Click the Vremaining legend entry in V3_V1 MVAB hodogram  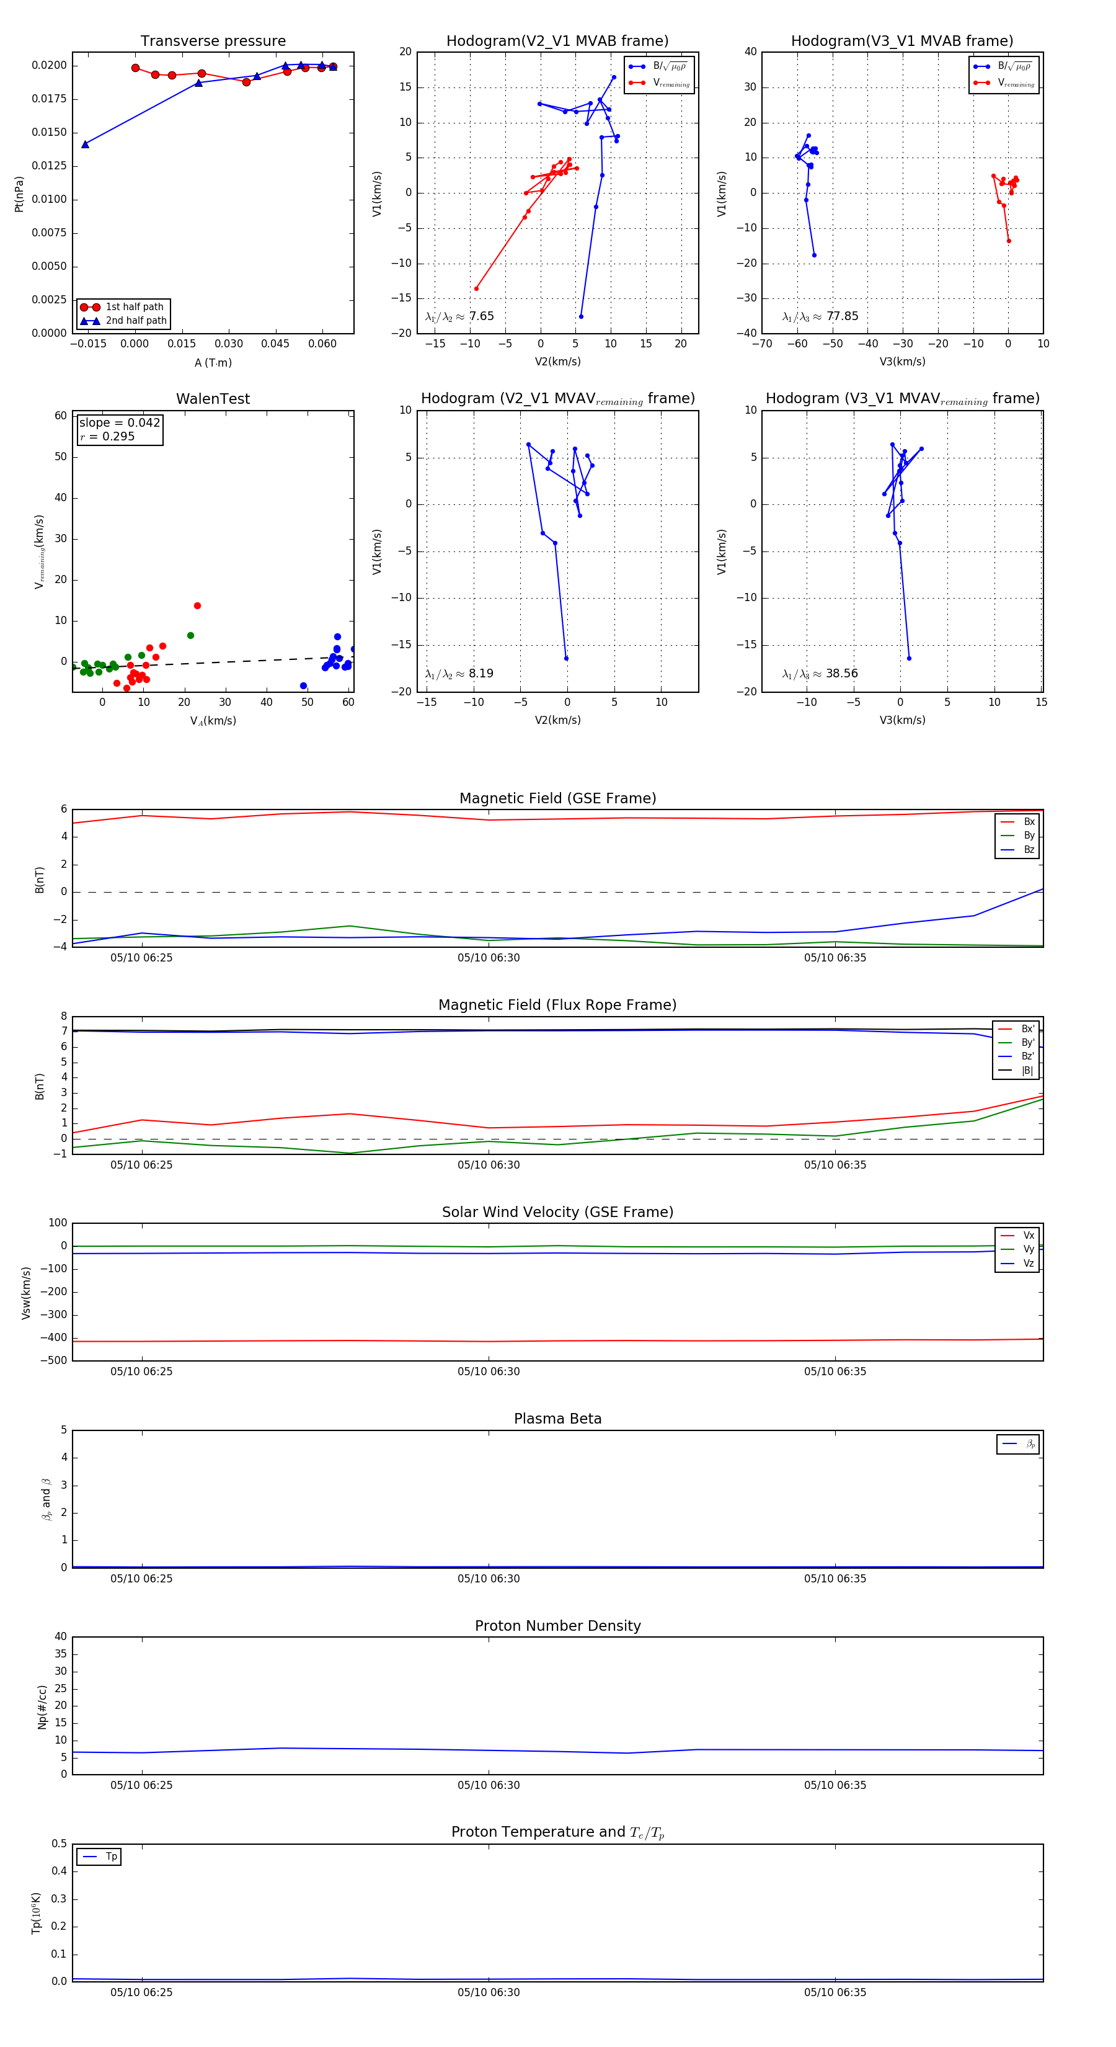1004,83
